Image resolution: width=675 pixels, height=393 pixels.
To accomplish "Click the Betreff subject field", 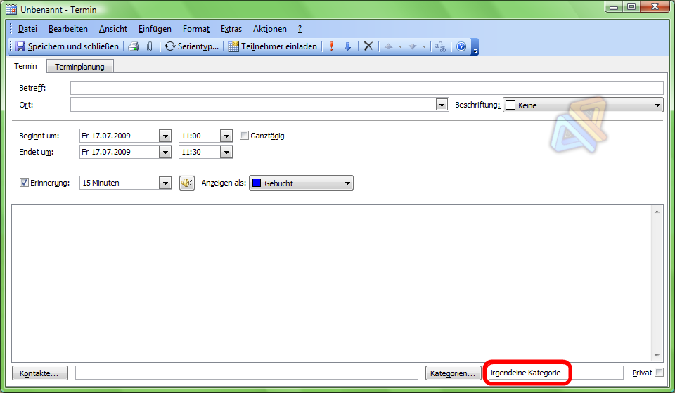I will pyautogui.click(x=367, y=88).
